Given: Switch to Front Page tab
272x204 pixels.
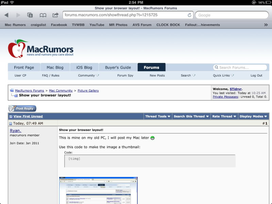Looking at the screenshot, I should [x=24, y=67].
